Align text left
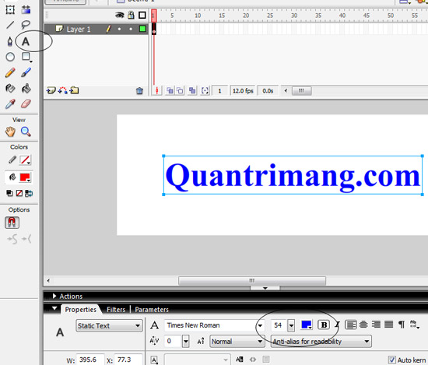This screenshot has height=365, width=428. pos(351,325)
